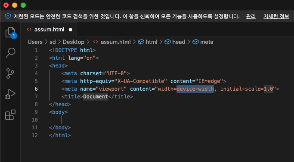
Task: Click the closing html tag on line 12
Action: coord(60,135)
